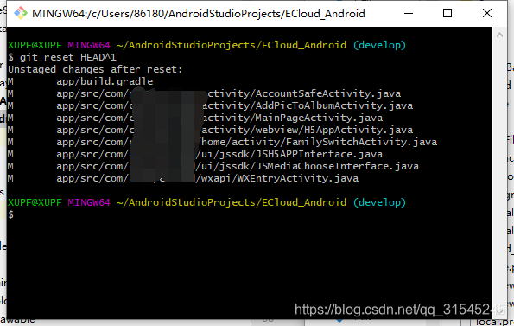This screenshot has width=514, height=326.
Task: Minimize the MINGW64 terminal window
Action: (x=409, y=14)
